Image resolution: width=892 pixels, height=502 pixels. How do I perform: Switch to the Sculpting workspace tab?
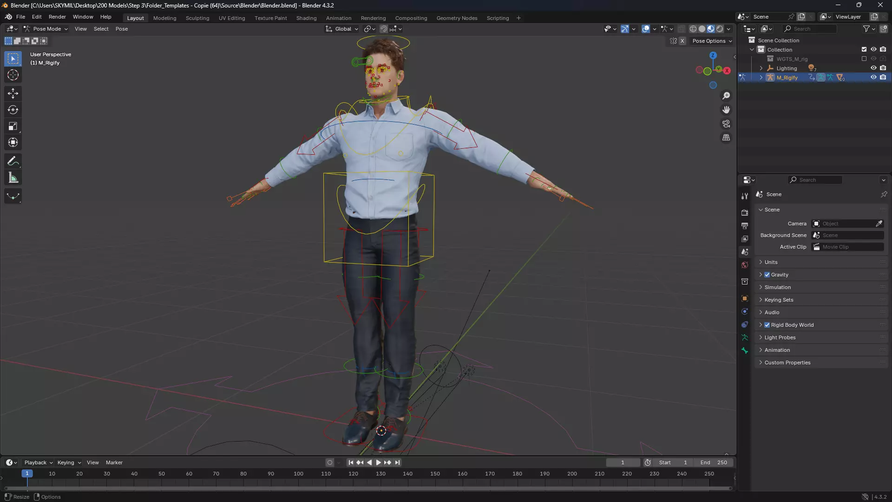[197, 18]
